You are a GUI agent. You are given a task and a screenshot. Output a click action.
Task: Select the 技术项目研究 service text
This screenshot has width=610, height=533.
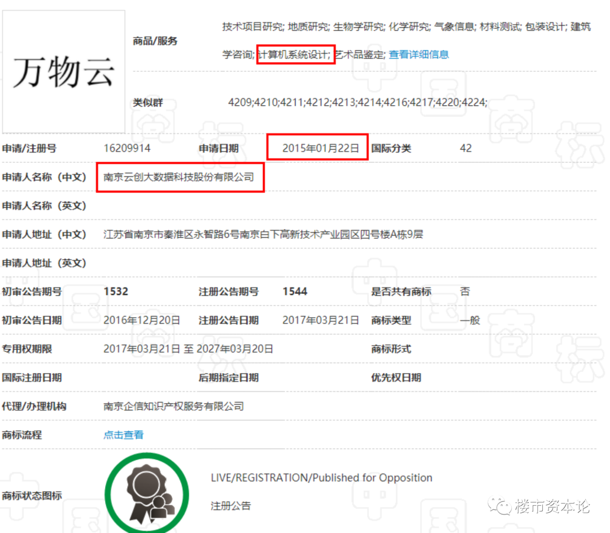(252, 27)
